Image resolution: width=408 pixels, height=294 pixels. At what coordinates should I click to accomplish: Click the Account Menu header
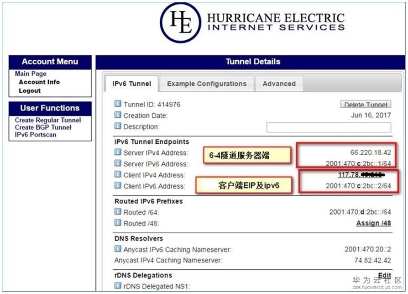coord(50,62)
